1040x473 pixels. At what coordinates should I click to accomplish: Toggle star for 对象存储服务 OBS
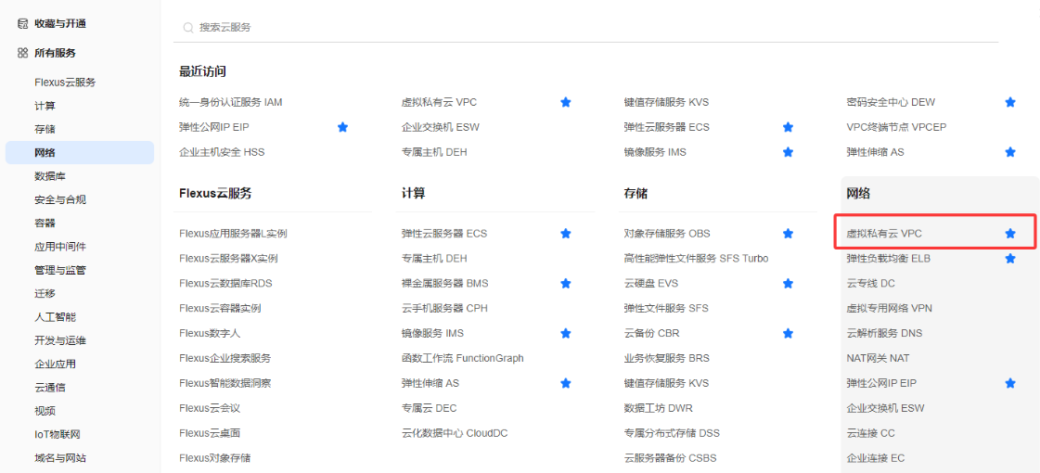pyautogui.click(x=788, y=234)
